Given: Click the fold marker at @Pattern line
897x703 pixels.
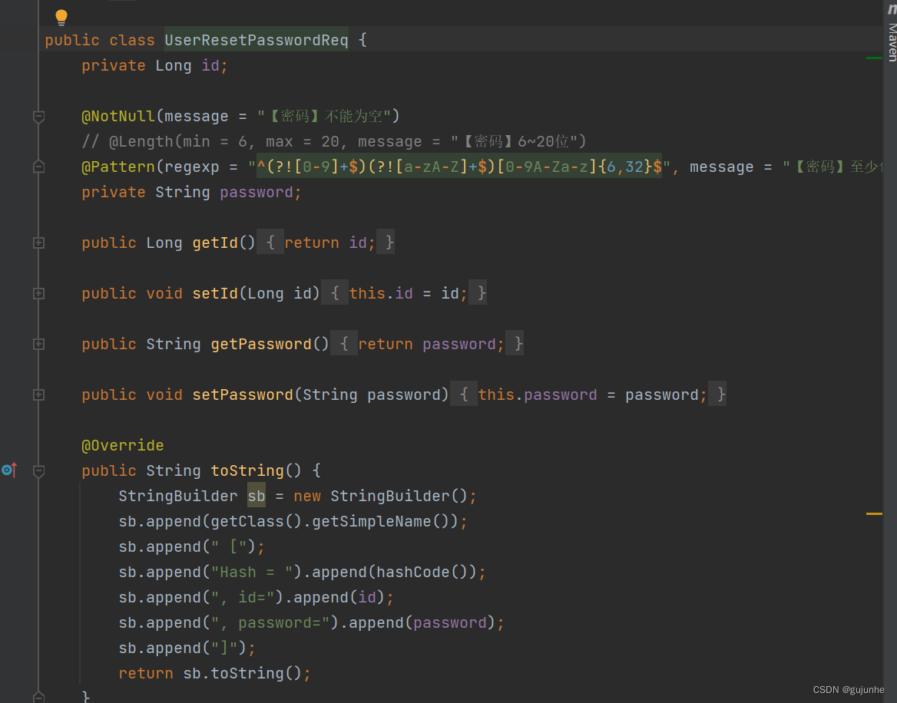Looking at the screenshot, I should (x=39, y=167).
